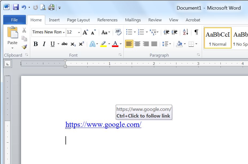Screen dimensions: 248x164
Task: Select Align Text Left
Action: [x=129, y=44]
